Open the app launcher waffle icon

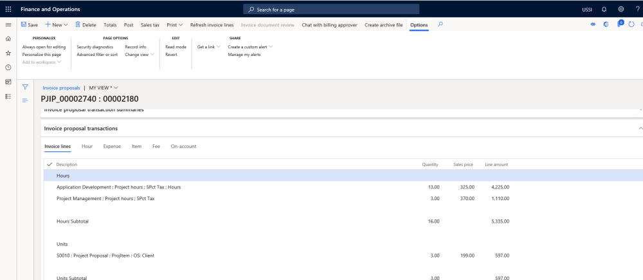tap(8, 9)
